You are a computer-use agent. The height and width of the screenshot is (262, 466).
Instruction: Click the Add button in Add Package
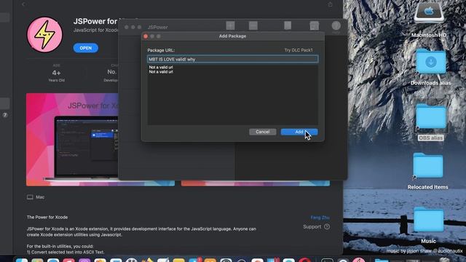(x=299, y=132)
